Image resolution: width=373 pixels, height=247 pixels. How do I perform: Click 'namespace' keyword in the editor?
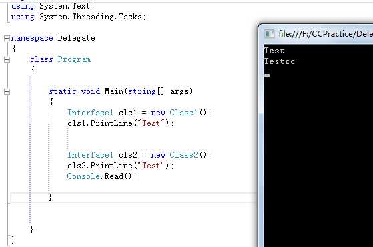32,38
